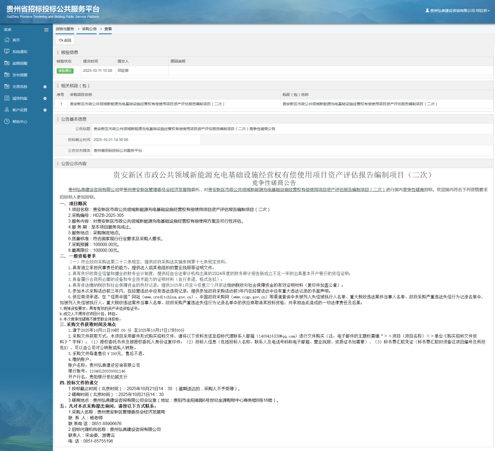Click the monitor icon for 系统通知
Screen dimensions: 495x451
pyautogui.click(x=7, y=52)
